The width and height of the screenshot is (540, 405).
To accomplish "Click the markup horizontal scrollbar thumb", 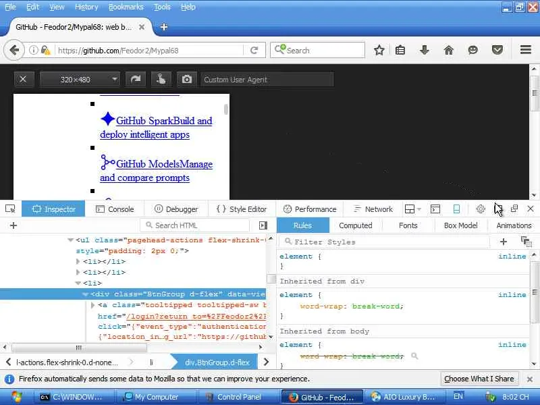I will 79,347.
